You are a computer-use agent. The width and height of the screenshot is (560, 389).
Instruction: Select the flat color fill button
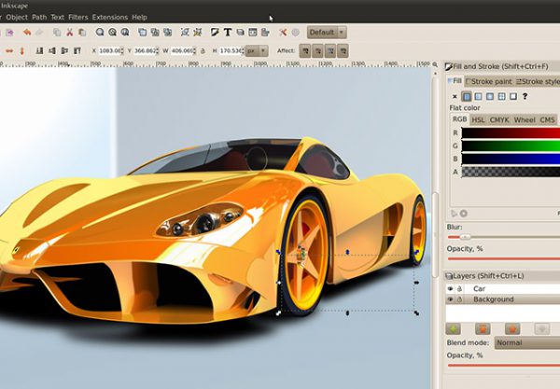[467, 96]
